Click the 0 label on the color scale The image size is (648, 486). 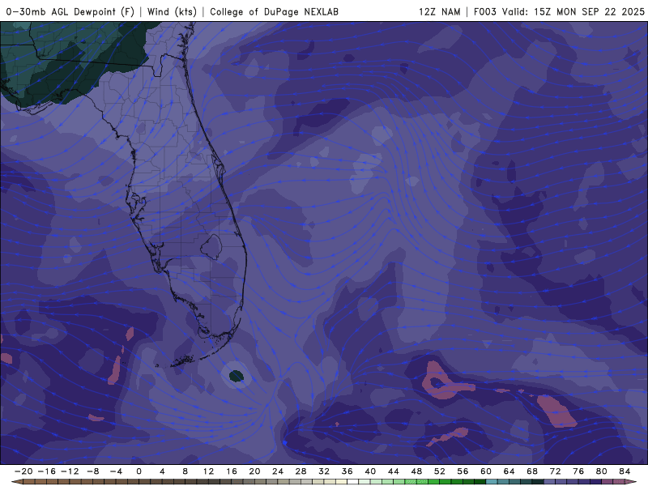click(139, 471)
